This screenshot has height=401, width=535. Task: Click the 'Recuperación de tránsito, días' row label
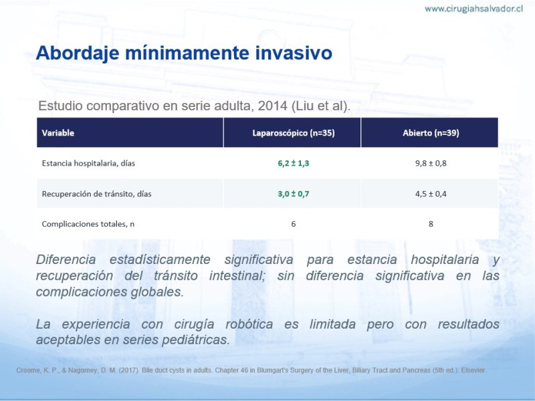click(96, 194)
